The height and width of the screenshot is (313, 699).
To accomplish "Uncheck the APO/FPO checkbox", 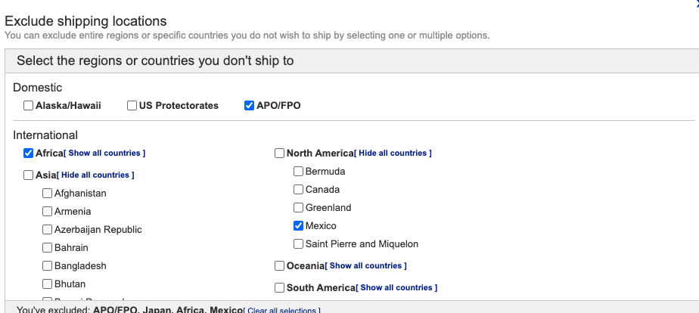I will pos(250,106).
